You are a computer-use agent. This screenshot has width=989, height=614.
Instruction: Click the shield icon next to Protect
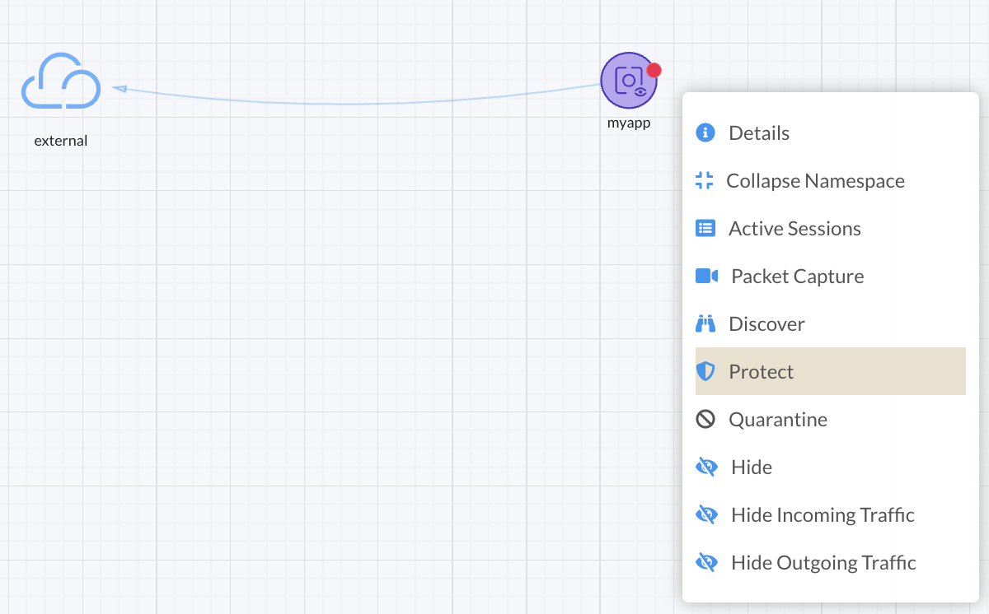(x=705, y=371)
